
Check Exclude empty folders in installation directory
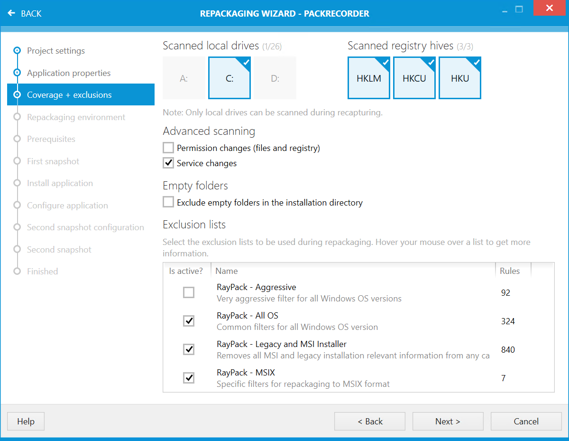(x=168, y=202)
